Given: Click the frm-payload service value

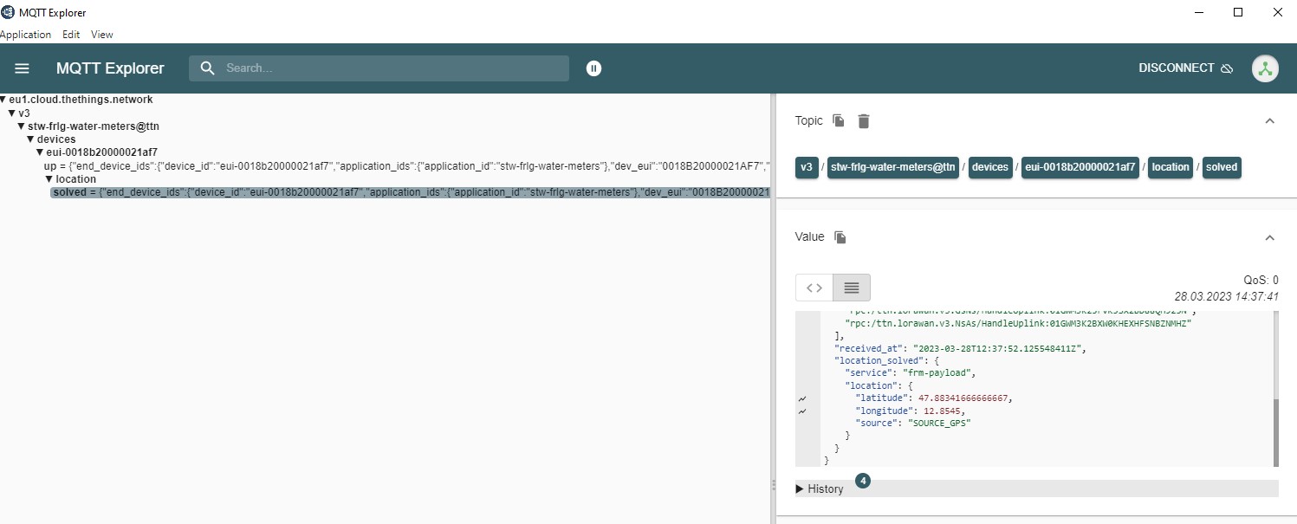Looking at the screenshot, I should click(x=936, y=373).
